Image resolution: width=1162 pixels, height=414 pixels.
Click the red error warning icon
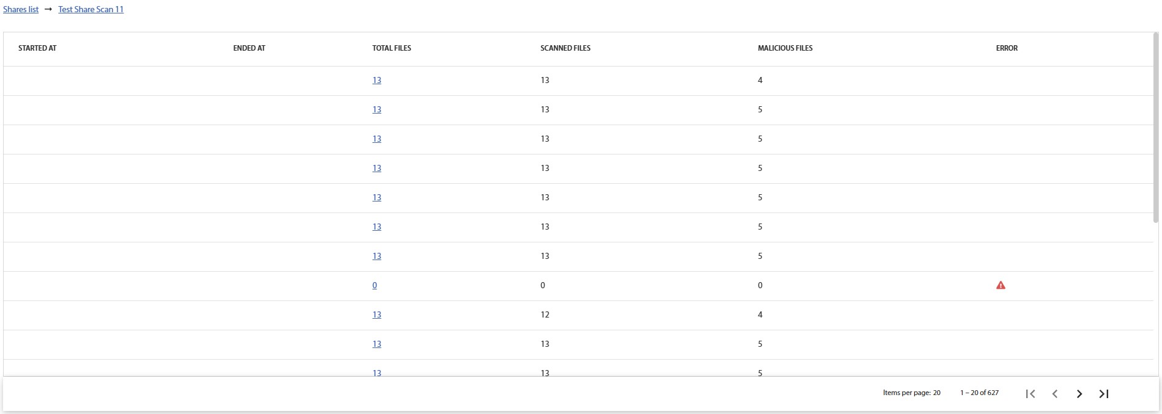(x=1001, y=285)
